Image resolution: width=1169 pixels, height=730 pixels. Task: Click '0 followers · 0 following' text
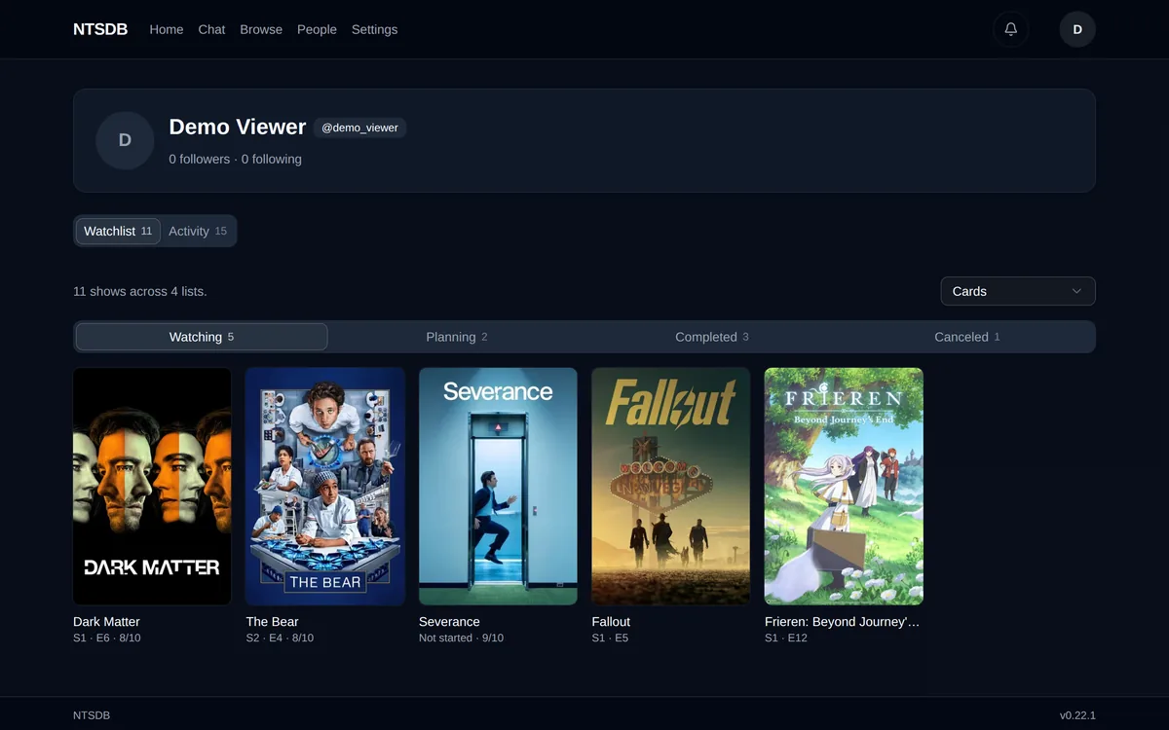(235, 159)
